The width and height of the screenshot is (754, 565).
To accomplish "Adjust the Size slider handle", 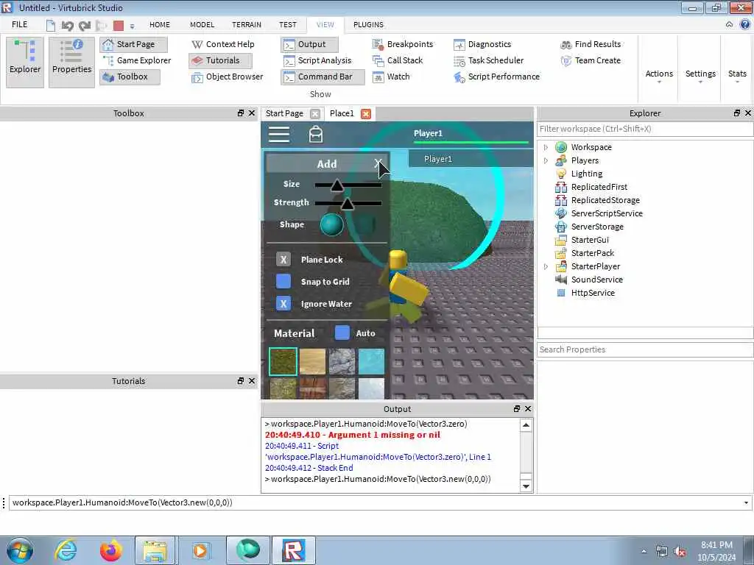I will click(x=337, y=185).
